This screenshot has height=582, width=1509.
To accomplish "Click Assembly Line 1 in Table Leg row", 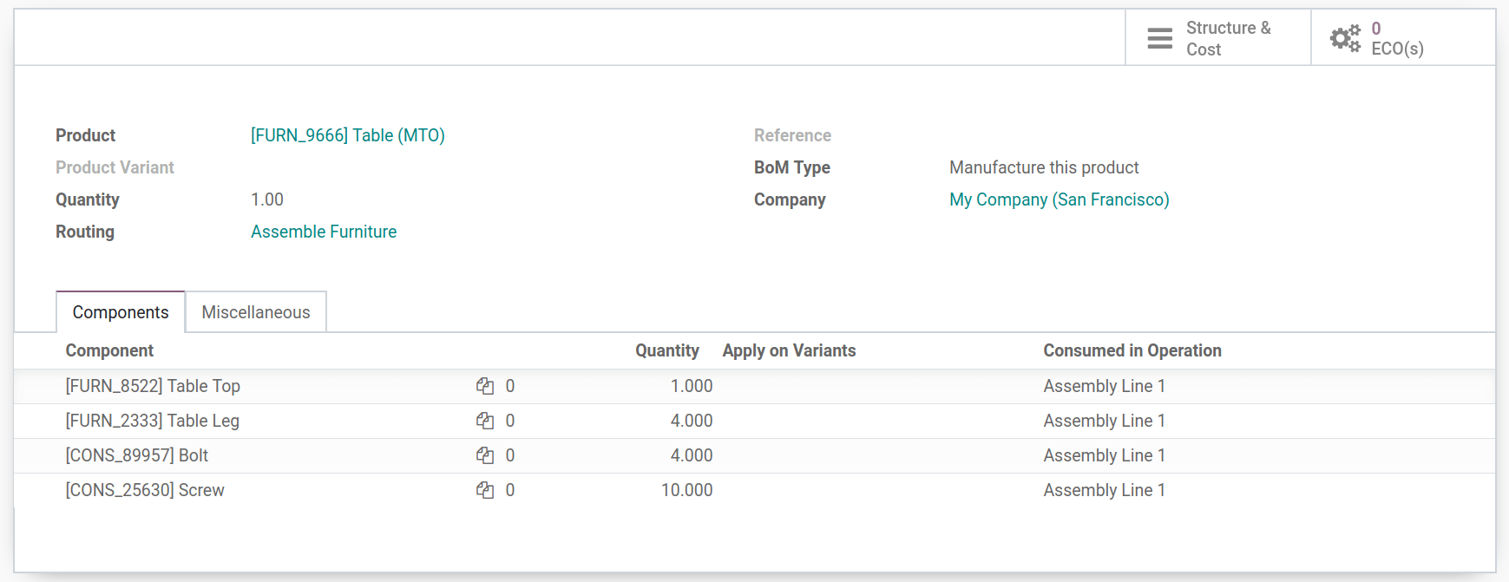I will click(1104, 421).
